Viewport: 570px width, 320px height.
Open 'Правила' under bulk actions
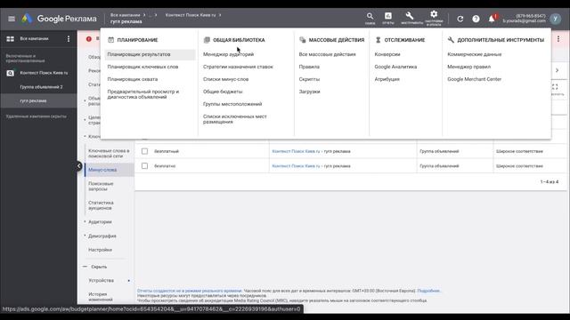click(x=309, y=67)
